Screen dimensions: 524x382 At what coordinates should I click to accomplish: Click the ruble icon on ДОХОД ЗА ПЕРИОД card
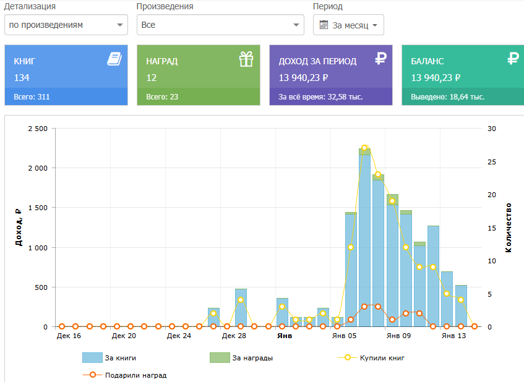pyautogui.click(x=380, y=59)
